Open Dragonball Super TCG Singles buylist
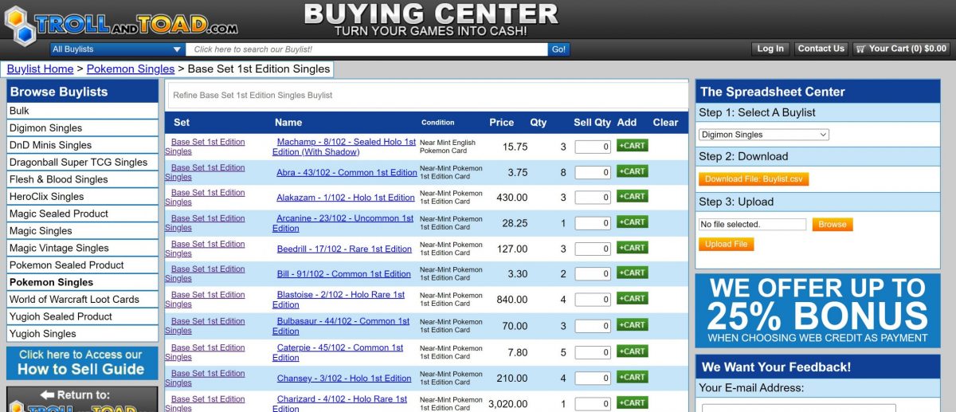The height and width of the screenshot is (412, 956). point(82,162)
